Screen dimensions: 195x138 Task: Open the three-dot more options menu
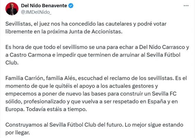186,6
